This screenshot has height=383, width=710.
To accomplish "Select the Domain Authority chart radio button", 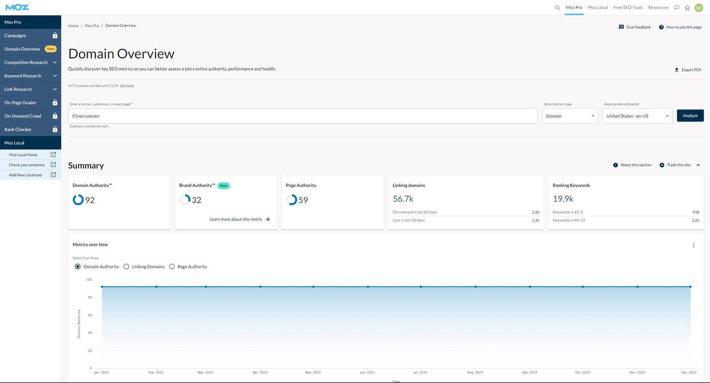I will pos(78,267).
